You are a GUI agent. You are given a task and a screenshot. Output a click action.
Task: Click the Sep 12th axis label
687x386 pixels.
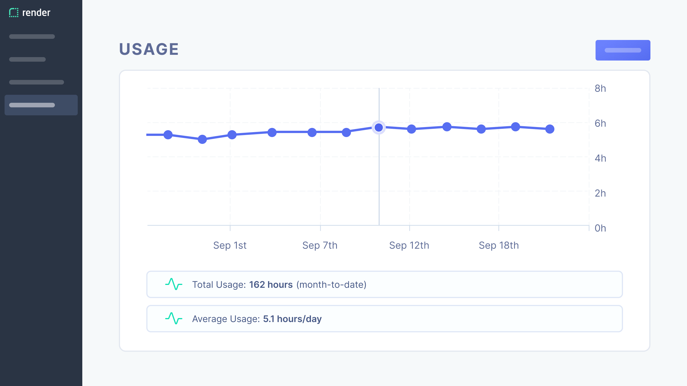(x=409, y=245)
